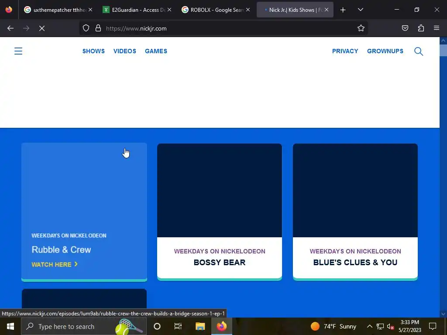This screenshot has width=447, height=335.
Task: Close the uxthemepatcher tab
Action: coord(90,10)
